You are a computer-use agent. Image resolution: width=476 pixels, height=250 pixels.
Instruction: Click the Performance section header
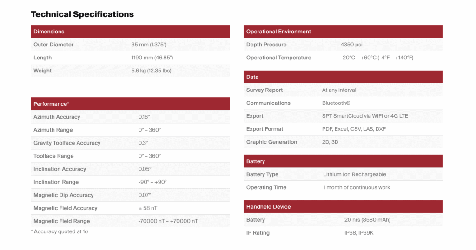[51, 104]
